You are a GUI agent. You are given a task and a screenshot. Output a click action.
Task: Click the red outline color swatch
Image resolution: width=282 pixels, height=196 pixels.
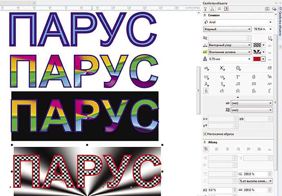pos(257,59)
